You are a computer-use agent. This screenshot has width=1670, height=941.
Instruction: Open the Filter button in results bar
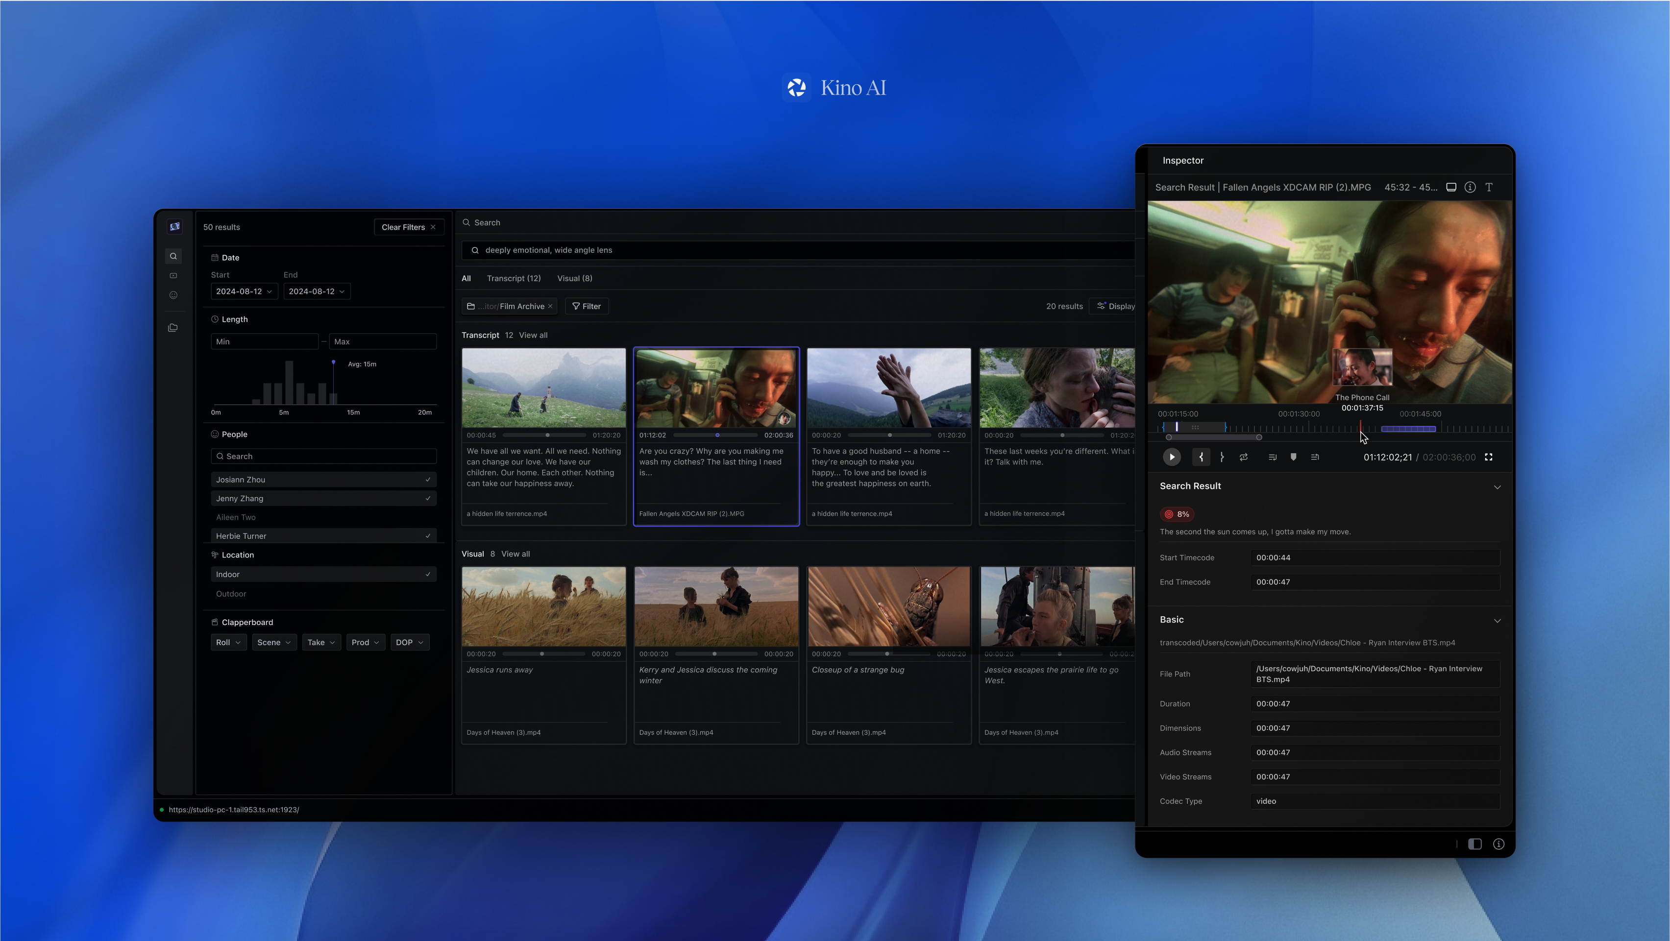coord(587,307)
